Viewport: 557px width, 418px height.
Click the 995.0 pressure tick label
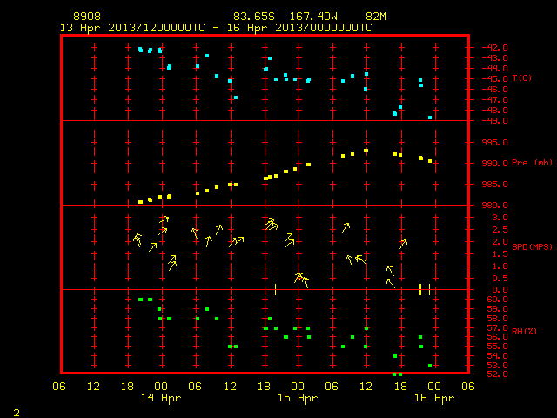point(494,143)
